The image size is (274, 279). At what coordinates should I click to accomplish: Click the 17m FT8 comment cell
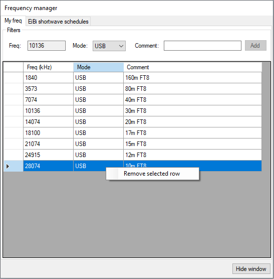point(192,133)
